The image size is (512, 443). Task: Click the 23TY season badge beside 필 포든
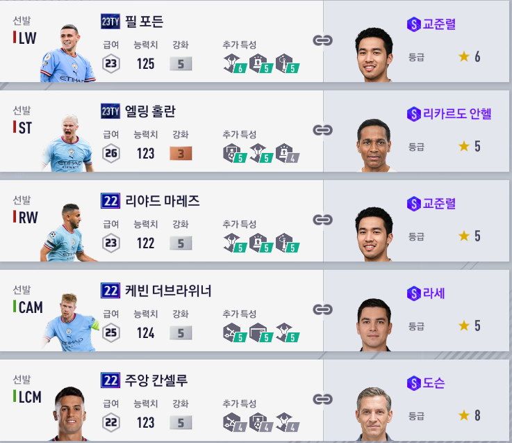[110, 22]
